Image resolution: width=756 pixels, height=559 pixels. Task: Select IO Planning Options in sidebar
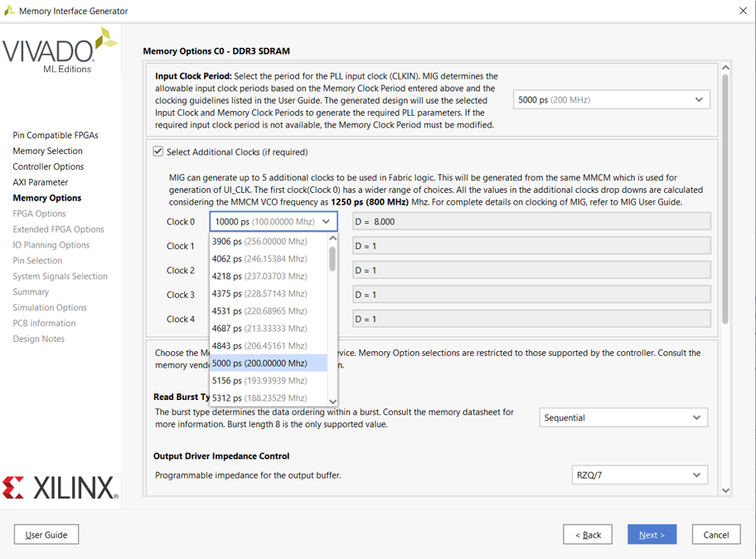pos(51,244)
